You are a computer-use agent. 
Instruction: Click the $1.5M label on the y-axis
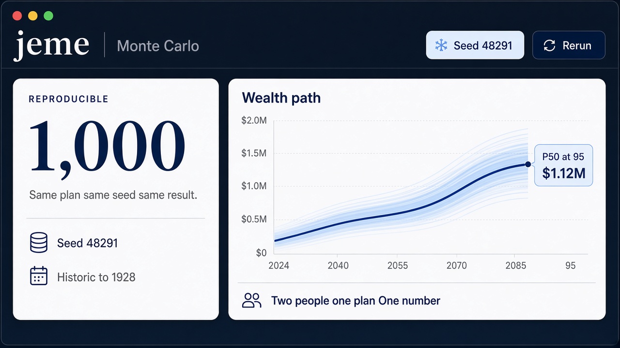[254, 153]
